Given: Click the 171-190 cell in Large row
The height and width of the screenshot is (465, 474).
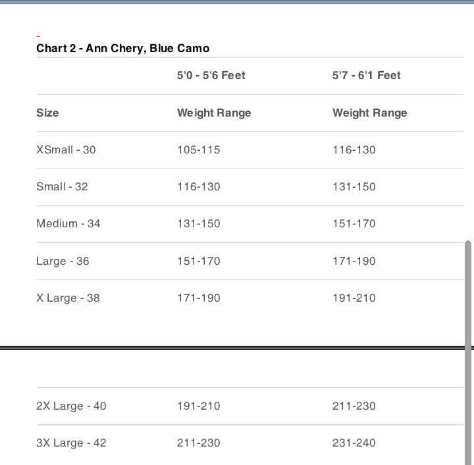Looking at the screenshot, I should click(x=354, y=261).
